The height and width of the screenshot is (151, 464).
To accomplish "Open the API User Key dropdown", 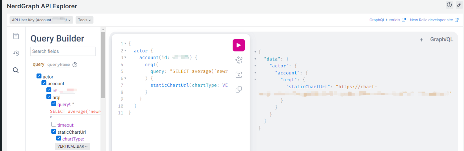I will 41,20.
